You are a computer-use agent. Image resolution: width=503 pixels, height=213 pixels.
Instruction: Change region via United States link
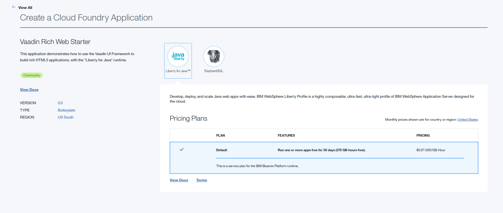coord(468,120)
